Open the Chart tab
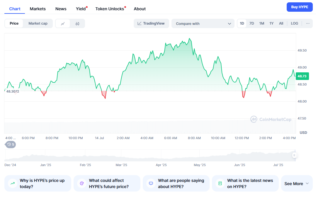Image resolution: width=316 pixels, height=198 pixels. 15,9
